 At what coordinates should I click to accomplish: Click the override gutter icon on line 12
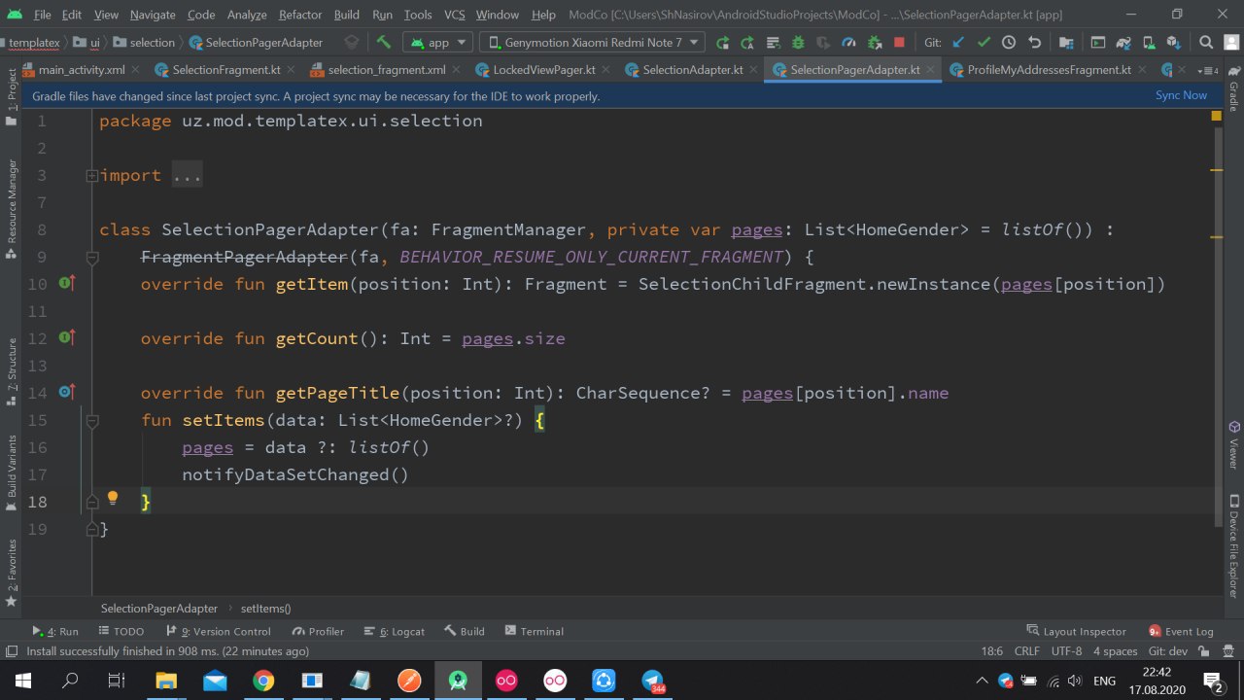[66, 338]
